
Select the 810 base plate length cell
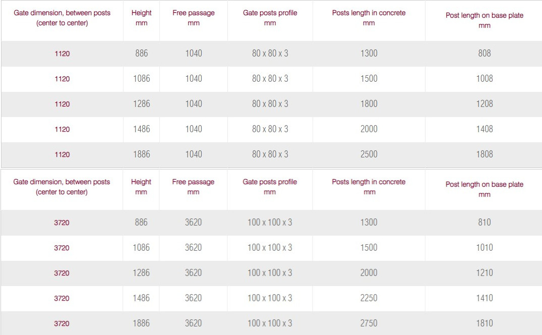tap(484, 222)
